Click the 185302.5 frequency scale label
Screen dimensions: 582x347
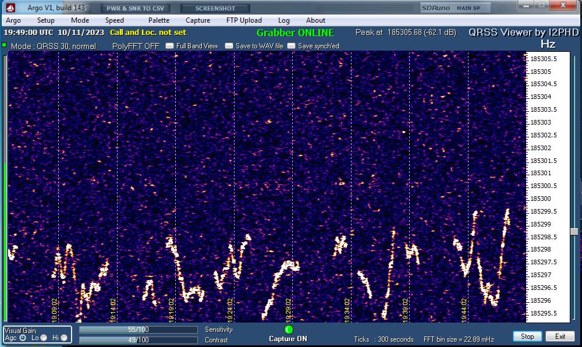click(544, 135)
